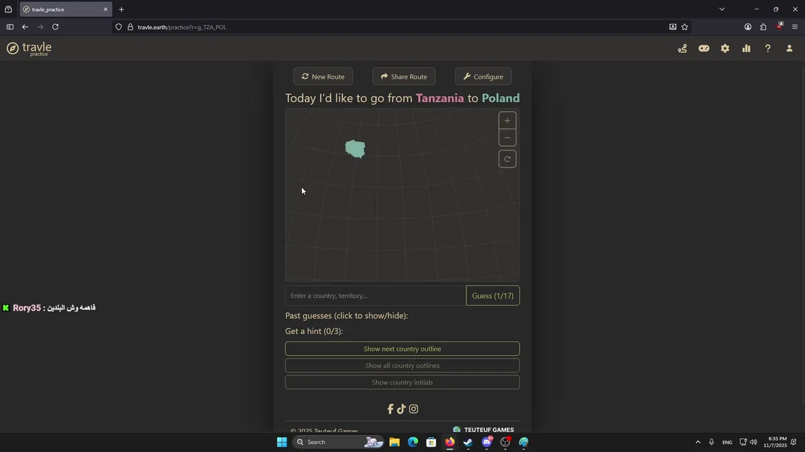
Task: Open the uBlock extension icon with badge
Action: click(779, 26)
